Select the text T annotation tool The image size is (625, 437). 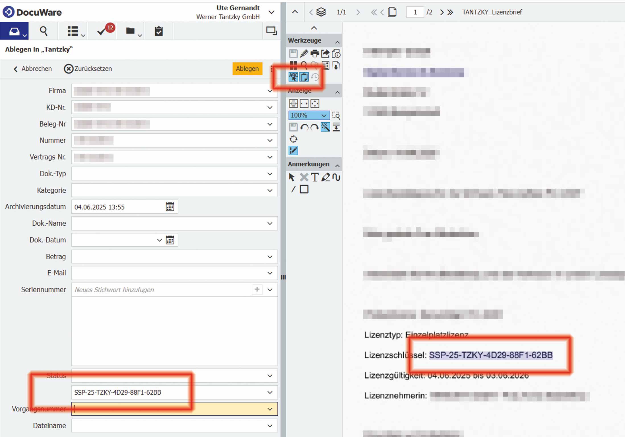click(x=315, y=177)
